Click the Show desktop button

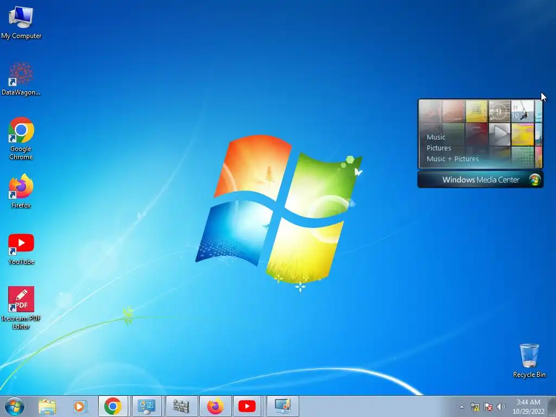pyautogui.click(x=552, y=406)
